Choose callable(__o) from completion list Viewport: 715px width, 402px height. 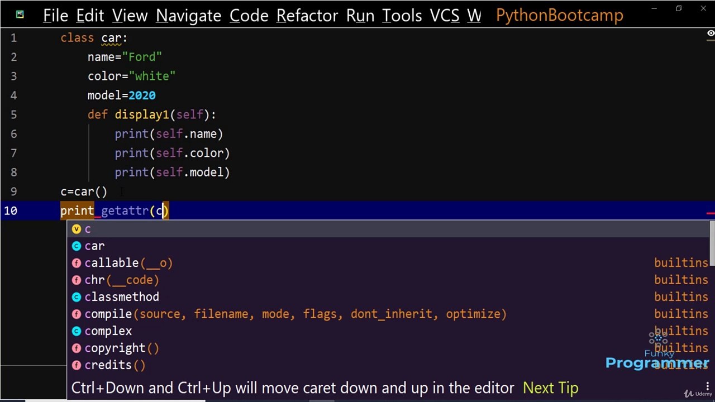(388, 263)
